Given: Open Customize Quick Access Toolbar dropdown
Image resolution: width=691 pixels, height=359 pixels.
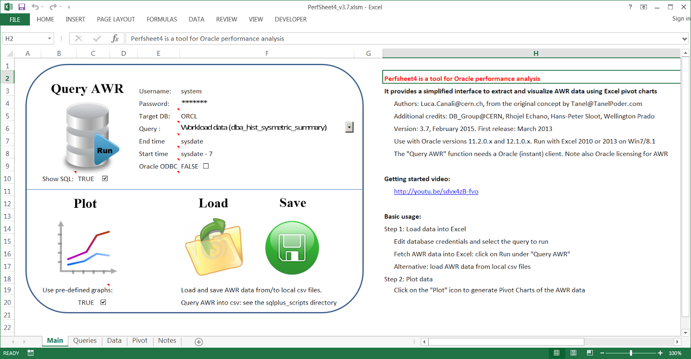Looking at the screenshot, I should (69, 7).
